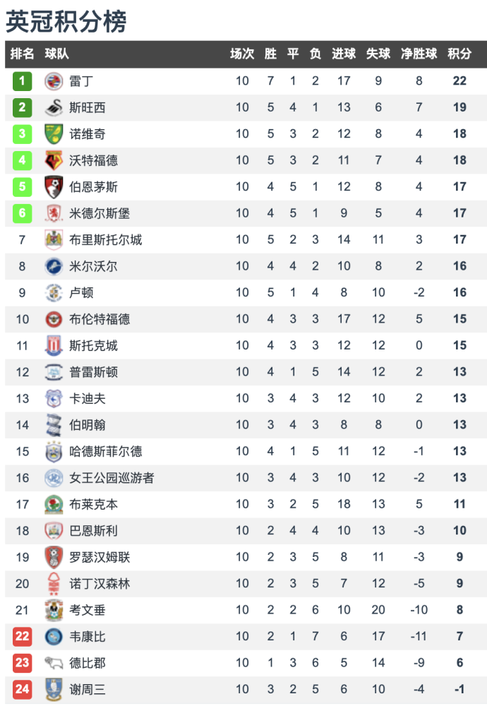Click the Bournemouth (伯恩茅斯) club crest

[54, 187]
